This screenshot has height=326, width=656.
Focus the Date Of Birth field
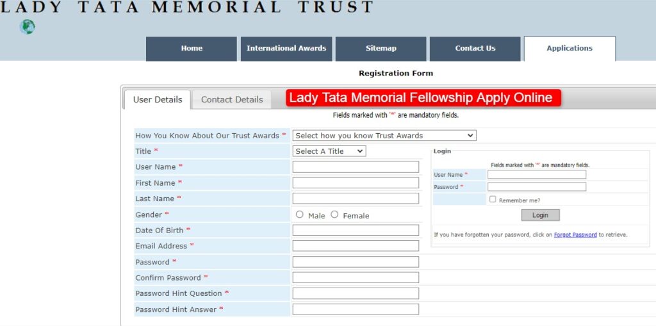(356, 230)
